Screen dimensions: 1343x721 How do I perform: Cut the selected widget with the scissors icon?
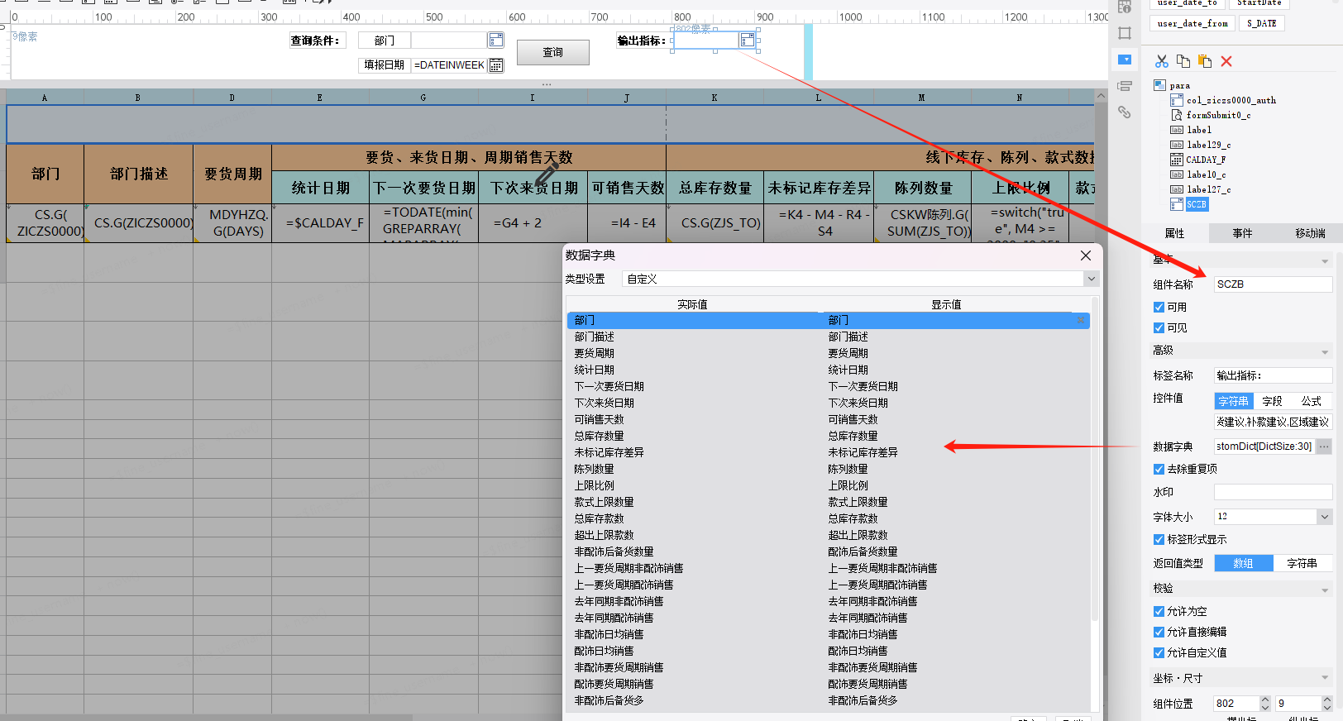[1162, 61]
